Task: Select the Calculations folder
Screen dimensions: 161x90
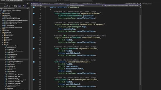Action: click(9, 39)
